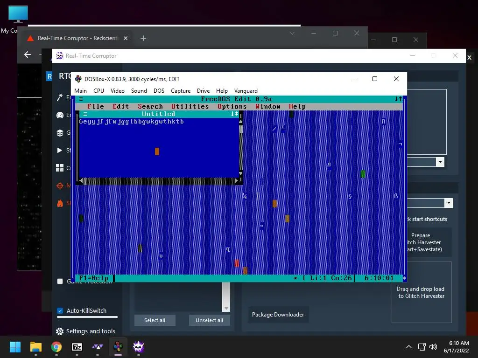This screenshot has width=478, height=358.
Task: Click the browser tab search chevron
Action: (x=292, y=33)
